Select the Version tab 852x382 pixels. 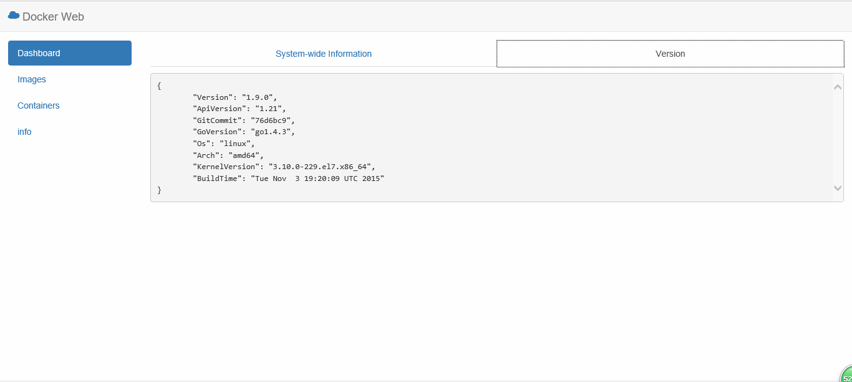670,54
